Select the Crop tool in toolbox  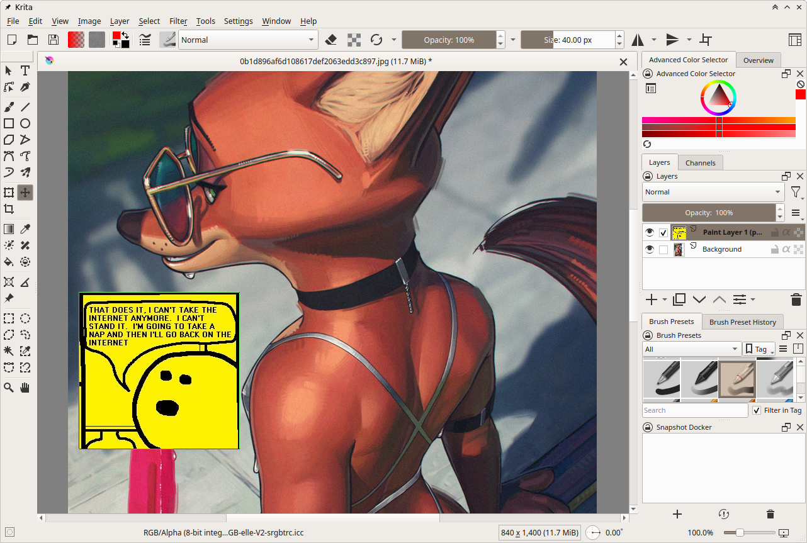[9, 209]
